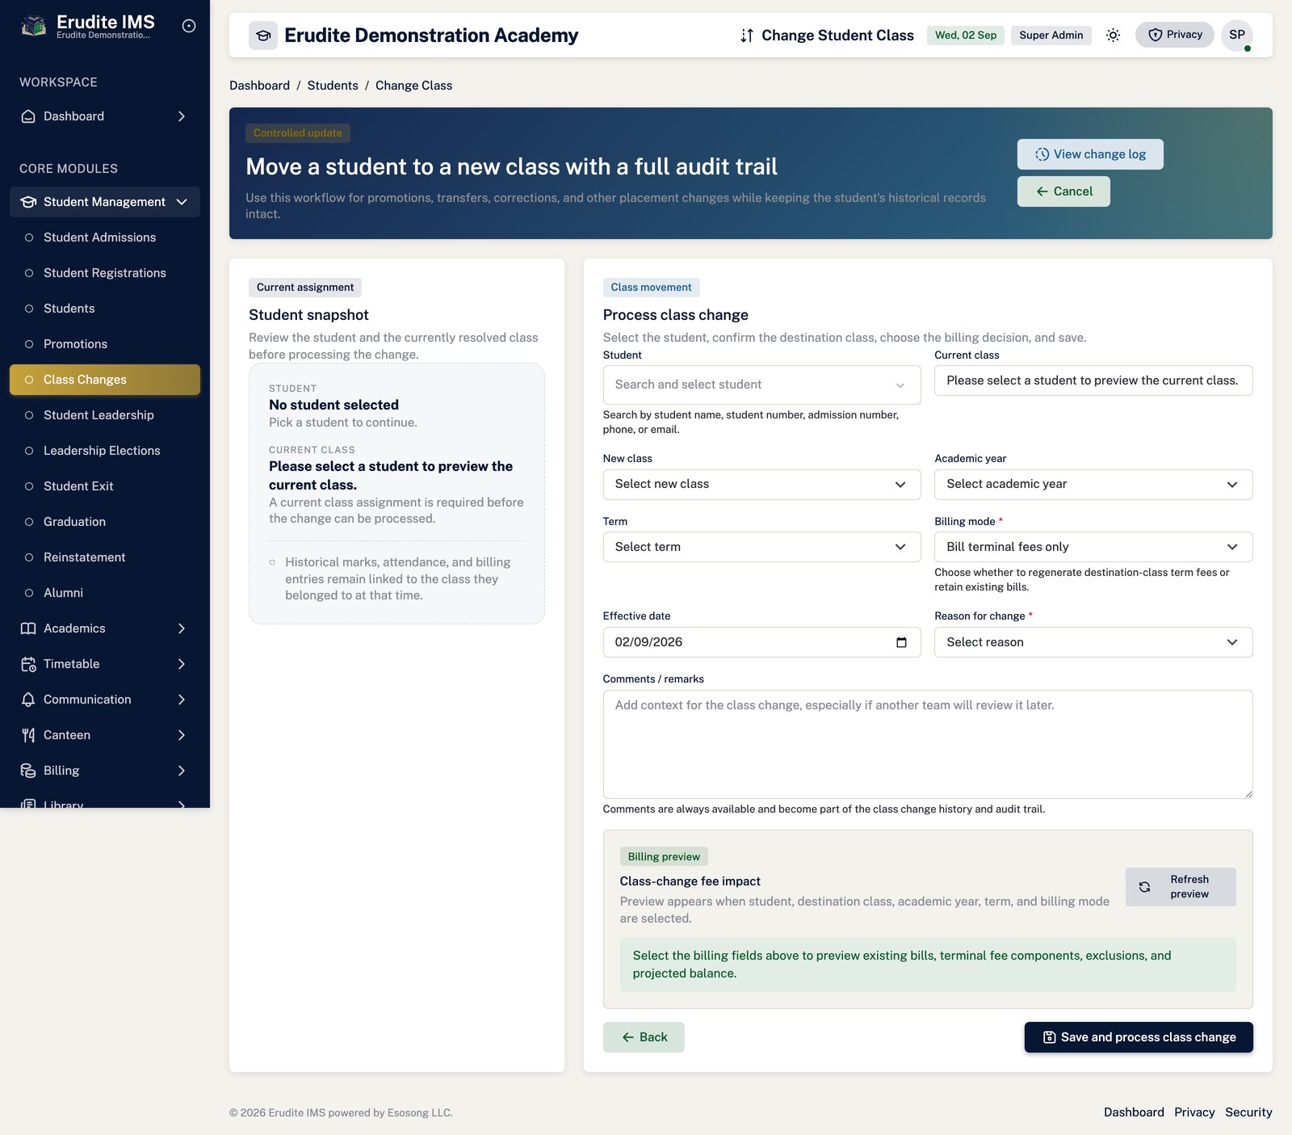Collapse the Student Management section chevron

[x=182, y=202]
